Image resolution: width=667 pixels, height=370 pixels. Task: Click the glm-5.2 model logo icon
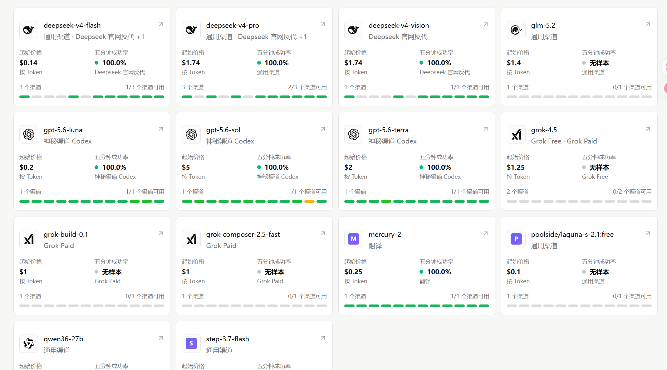coord(516,30)
